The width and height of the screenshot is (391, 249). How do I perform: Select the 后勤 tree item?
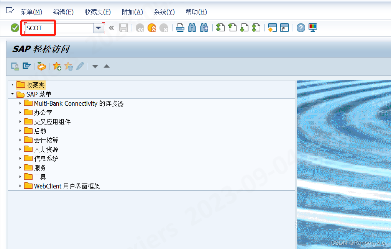point(40,131)
